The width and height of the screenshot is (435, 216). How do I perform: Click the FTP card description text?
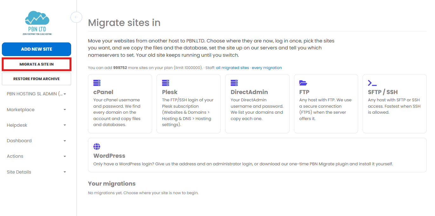click(325, 109)
